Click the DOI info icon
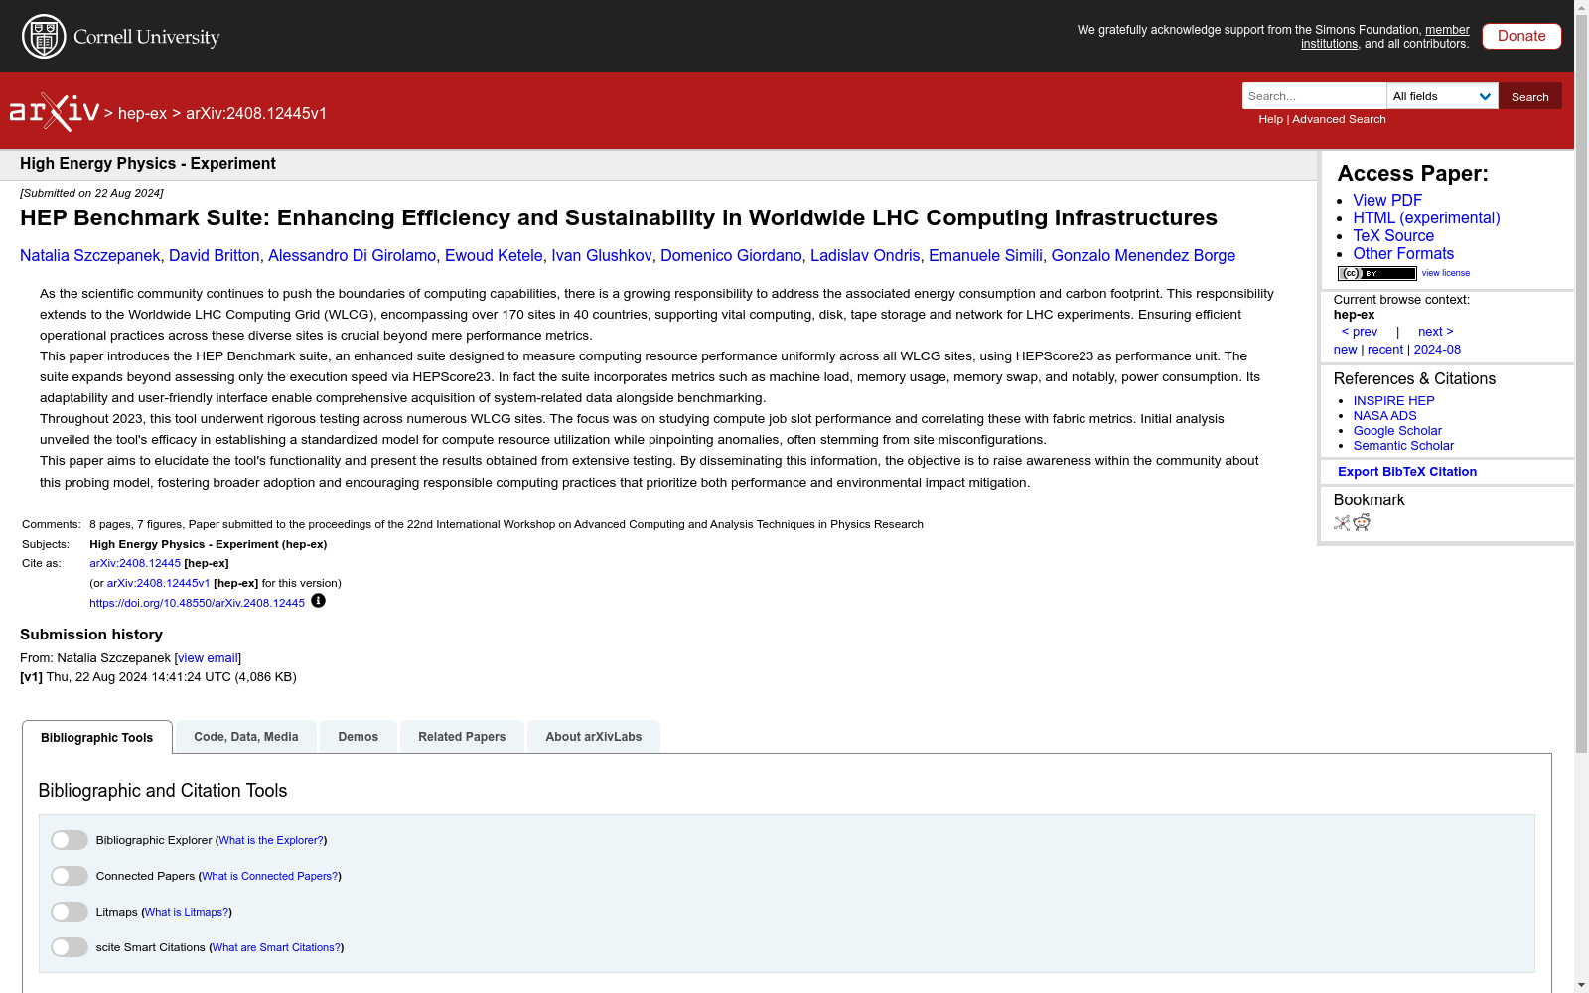This screenshot has height=993, width=1589. click(x=318, y=601)
